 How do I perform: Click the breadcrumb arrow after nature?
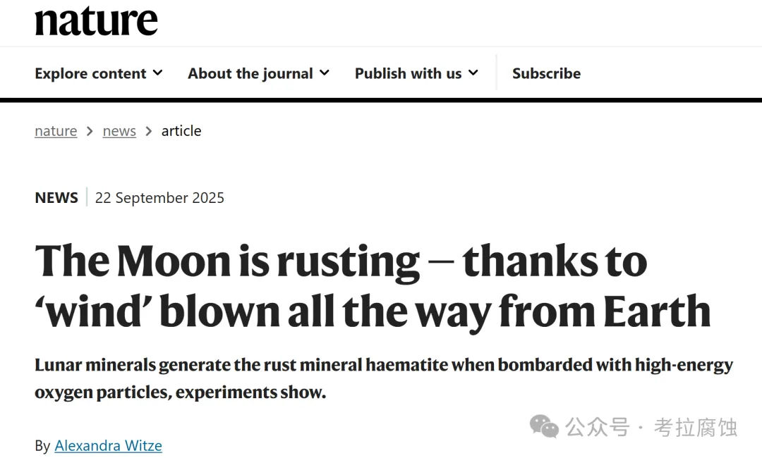(90, 131)
